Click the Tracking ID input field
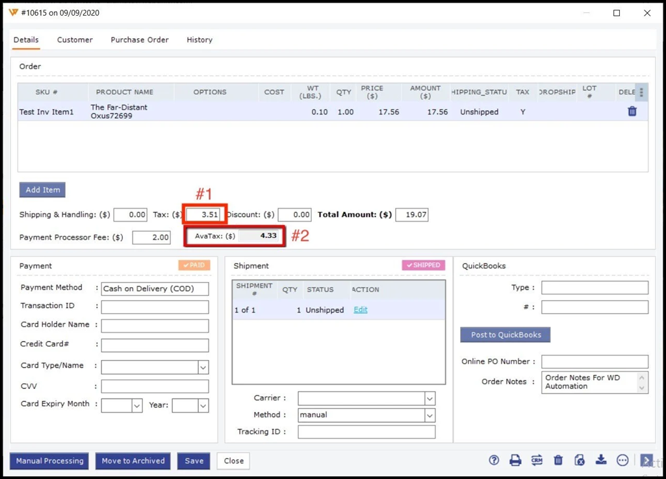This screenshot has width=666, height=479. click(366, 432)
